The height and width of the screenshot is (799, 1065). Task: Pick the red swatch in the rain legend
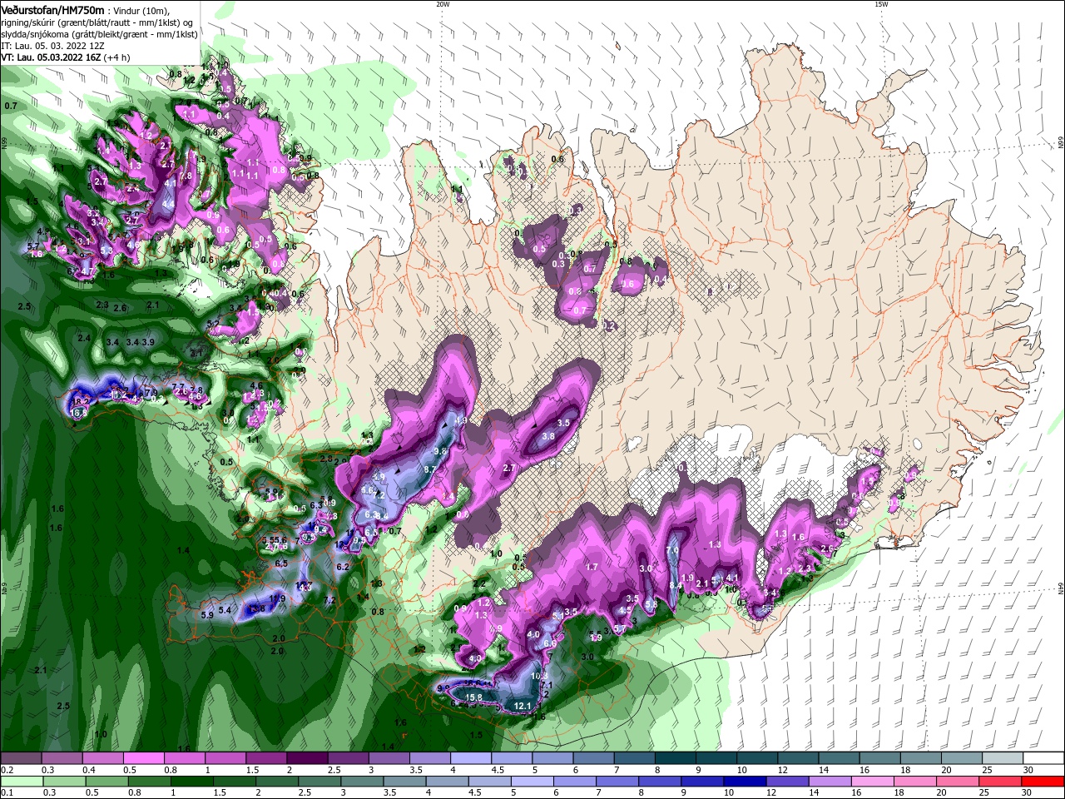click(1044, 782)
